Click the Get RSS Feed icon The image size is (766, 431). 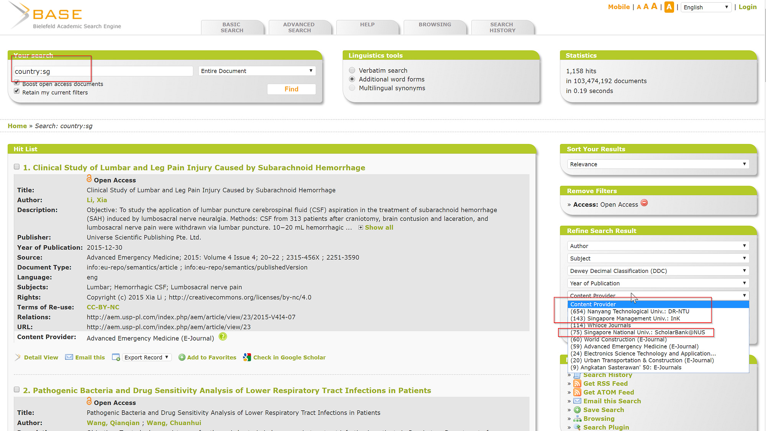[x=577, y=384]
